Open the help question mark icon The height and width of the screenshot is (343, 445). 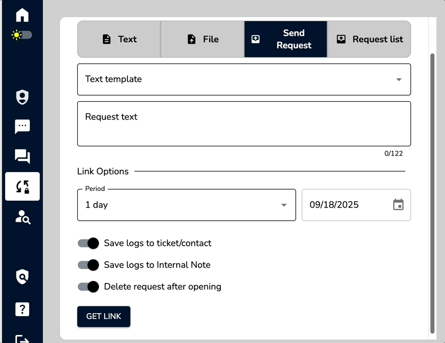click(22, 309)
